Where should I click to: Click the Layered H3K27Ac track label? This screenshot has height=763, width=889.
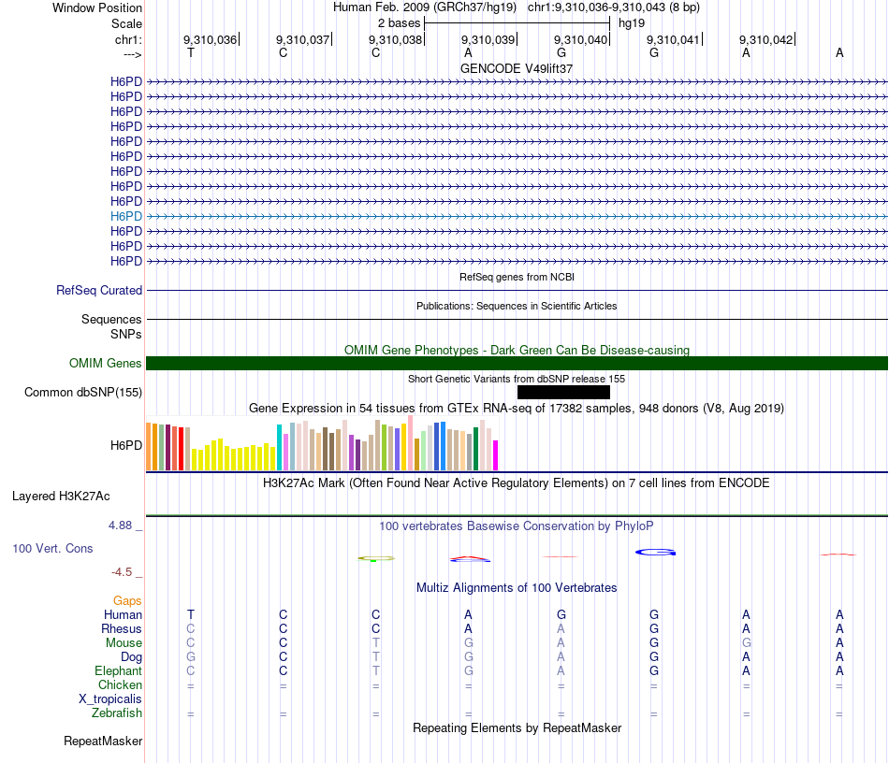[x=61, y=497]
